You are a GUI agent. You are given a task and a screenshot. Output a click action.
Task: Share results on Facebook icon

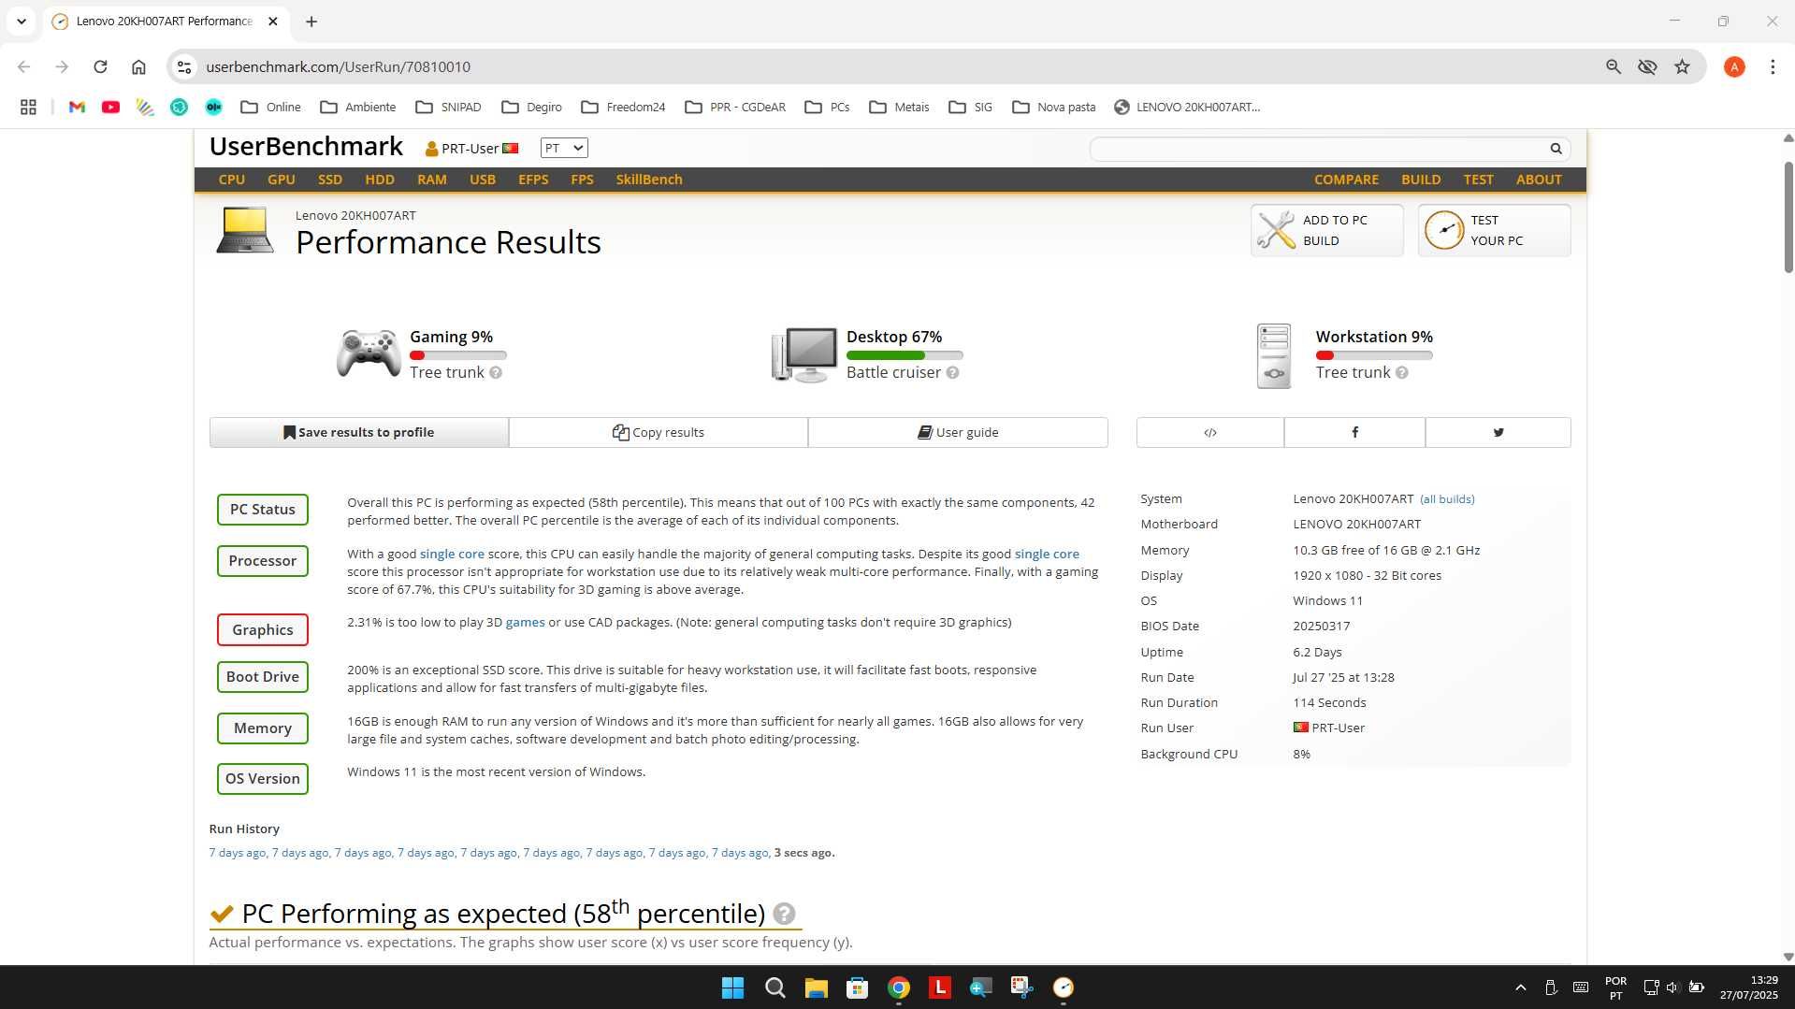(x=1354, y=432)
